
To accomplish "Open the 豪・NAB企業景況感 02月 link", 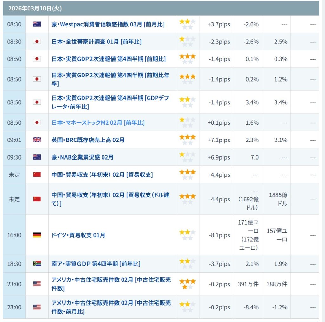I will click(x=82, y=157).
